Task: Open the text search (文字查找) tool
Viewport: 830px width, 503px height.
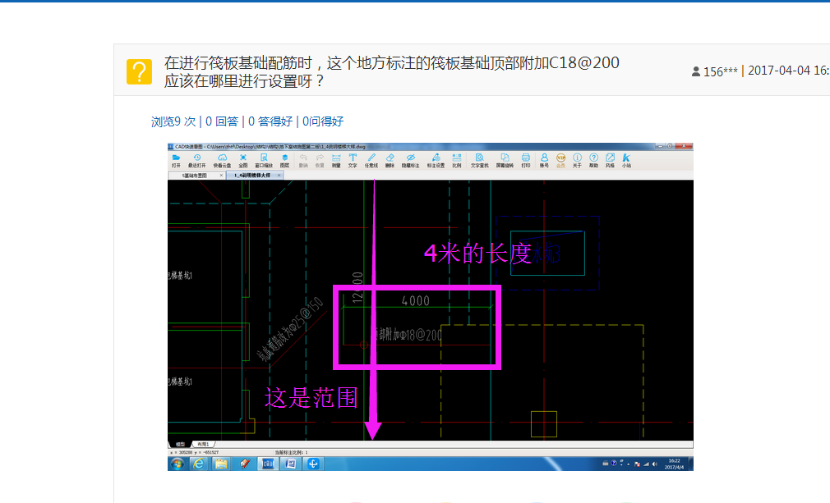Action: (x=480, y=161)
